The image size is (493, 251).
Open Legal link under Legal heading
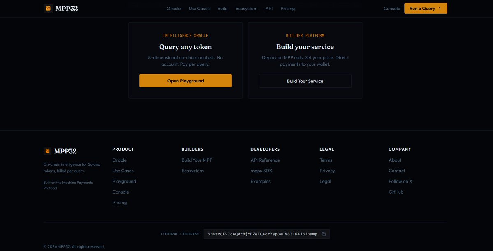tap(325, 181)
